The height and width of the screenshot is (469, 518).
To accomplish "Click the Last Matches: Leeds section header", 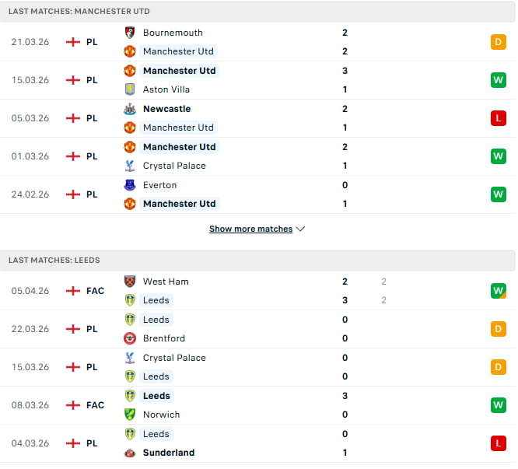I will point(54,261).
